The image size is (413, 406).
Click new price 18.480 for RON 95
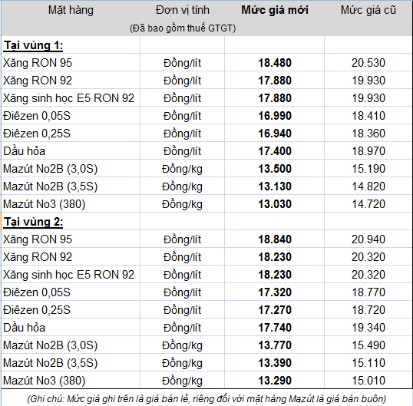(x=275, y=63)
